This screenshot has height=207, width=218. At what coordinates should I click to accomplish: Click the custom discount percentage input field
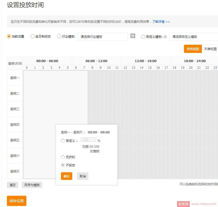(x=88, y=140)
